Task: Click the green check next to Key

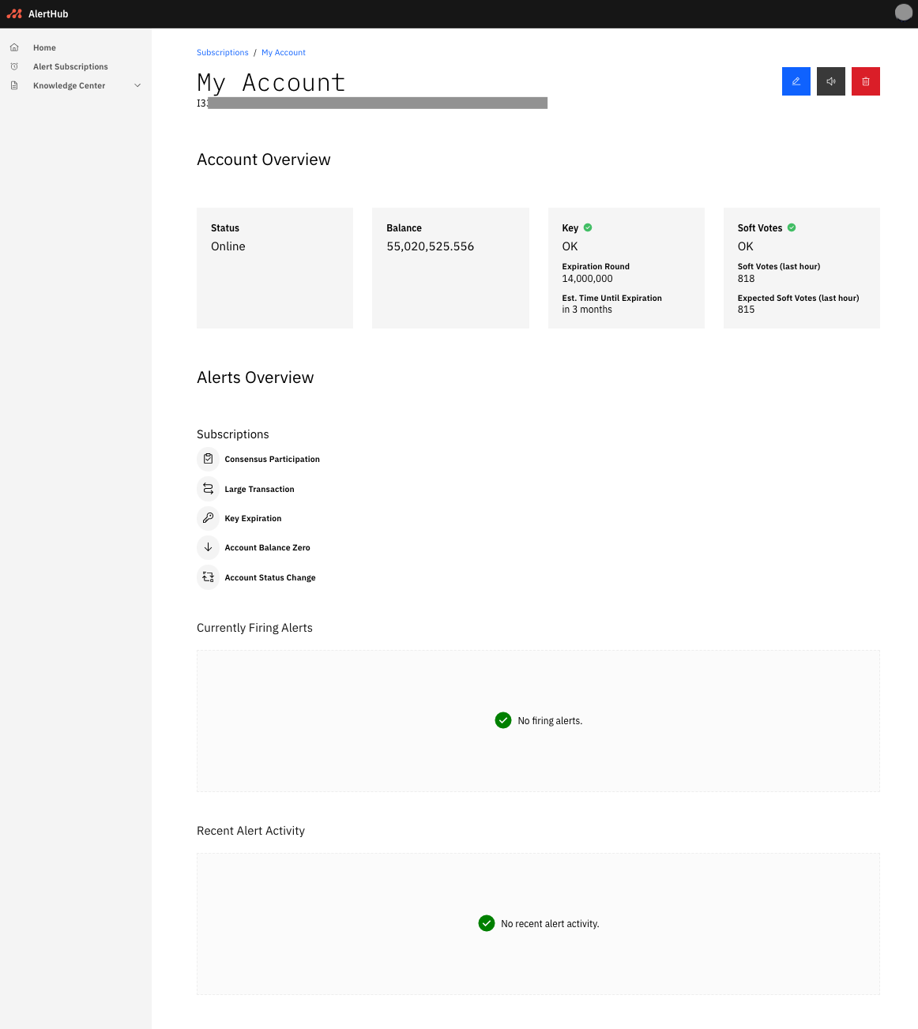Action: click(x=587, y=227)
